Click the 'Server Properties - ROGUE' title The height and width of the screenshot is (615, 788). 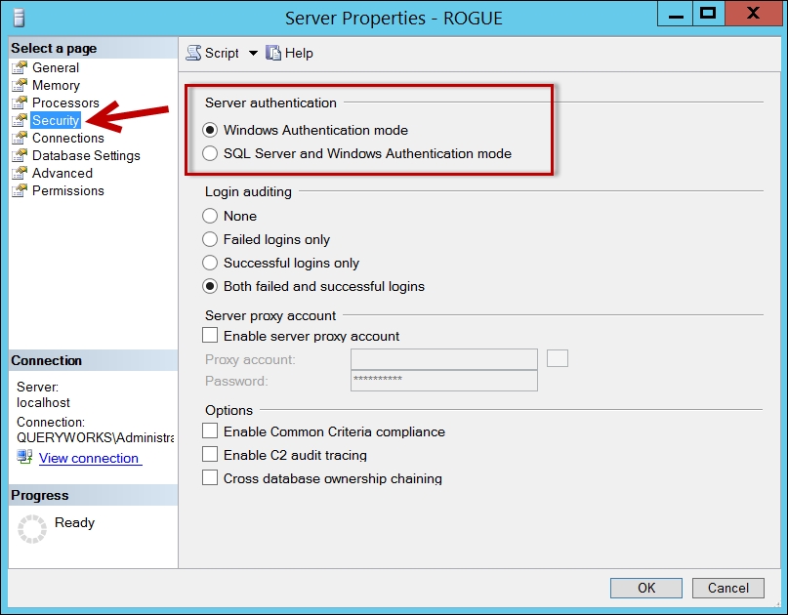pos(394,19)
